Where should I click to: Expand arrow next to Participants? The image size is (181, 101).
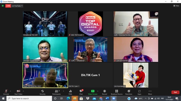(x=63, y=91)
